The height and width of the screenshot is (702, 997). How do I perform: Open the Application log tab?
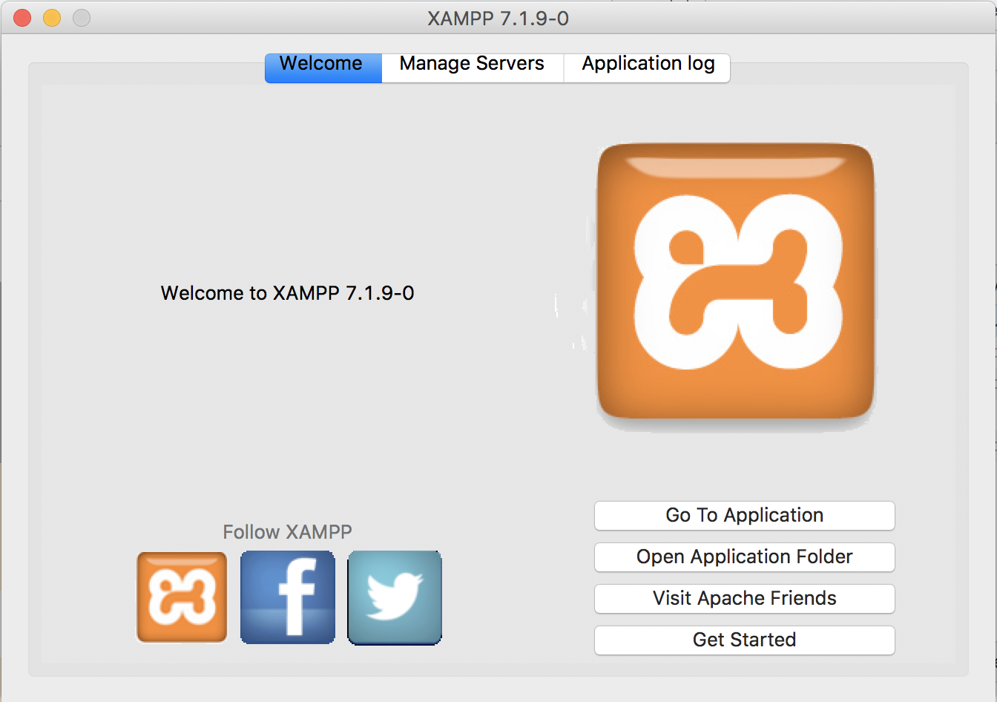pyautogui.click(x=648, y=68)
